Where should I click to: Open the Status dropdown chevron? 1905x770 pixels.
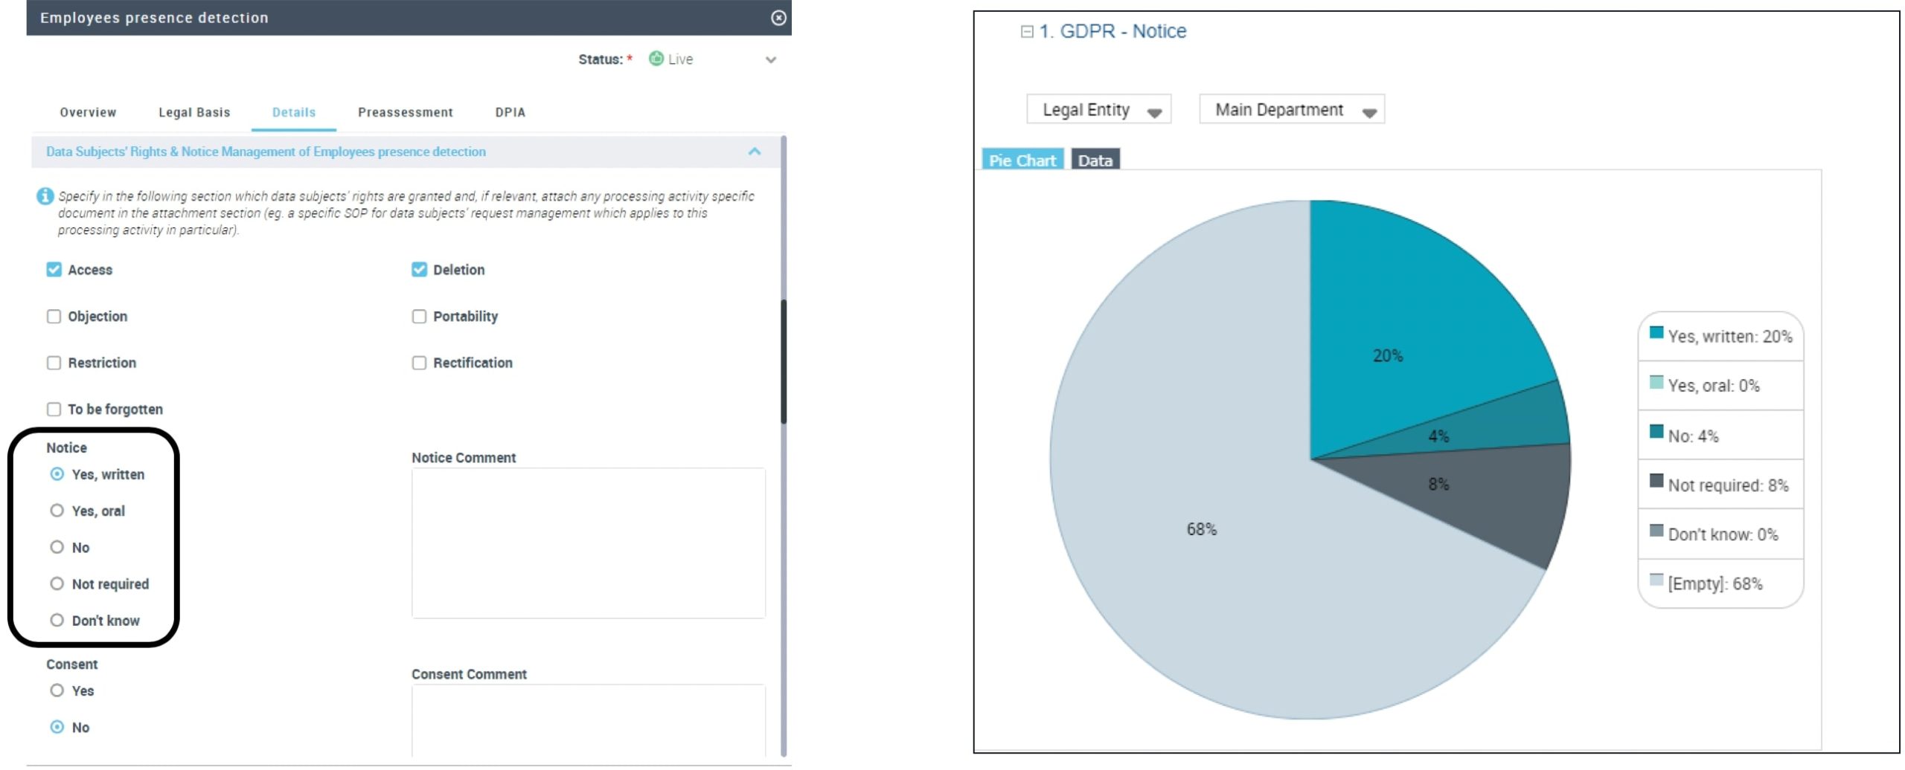(770, 59)
